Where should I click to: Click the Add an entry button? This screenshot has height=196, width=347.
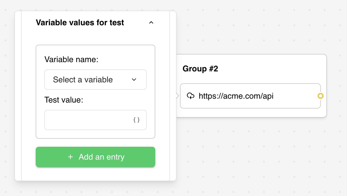pyautogui.click(x=95, y=157)
